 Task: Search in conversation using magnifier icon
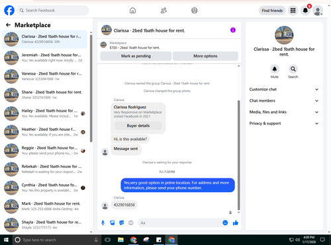(x=293, y=69)
